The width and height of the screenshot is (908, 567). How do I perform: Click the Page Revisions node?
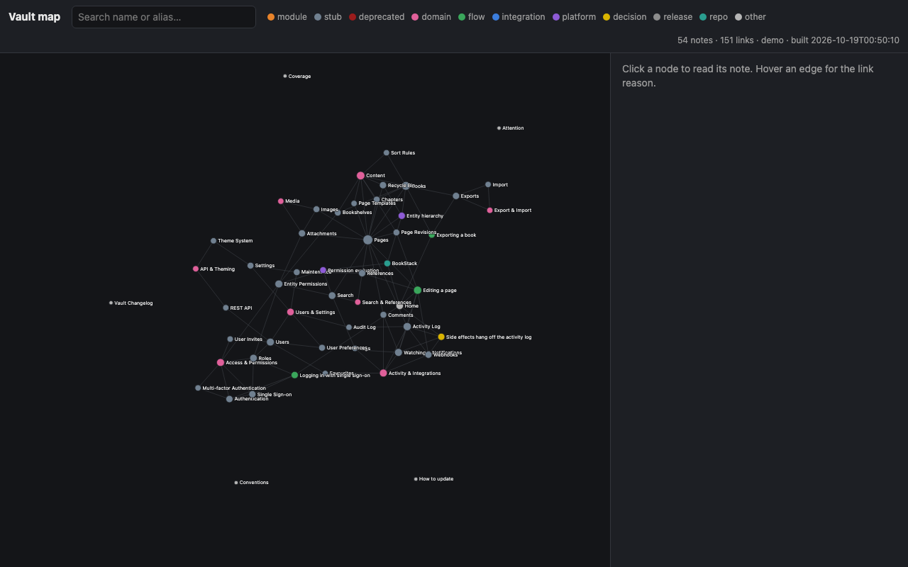tap(397, 232)
